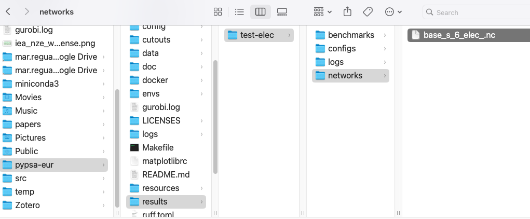Select the test-elec folder
Viewport: 530px width, 219px height.
[259, 35]
